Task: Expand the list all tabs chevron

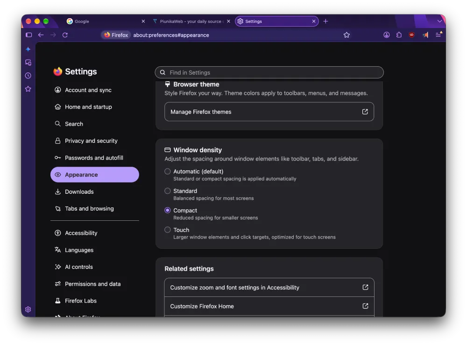Action: [439, 21]
